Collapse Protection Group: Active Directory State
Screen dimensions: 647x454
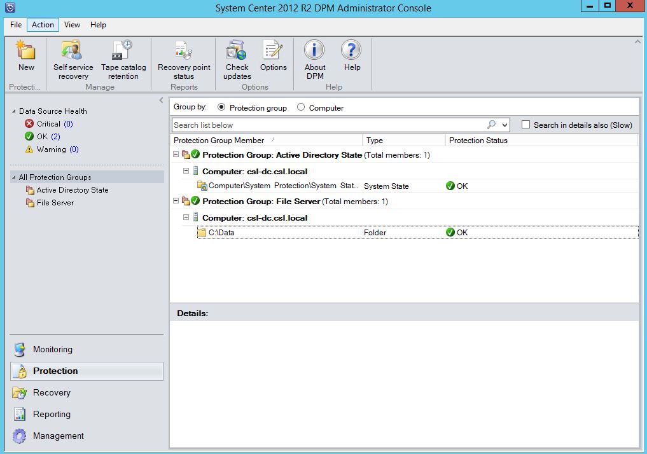point(176,155)
